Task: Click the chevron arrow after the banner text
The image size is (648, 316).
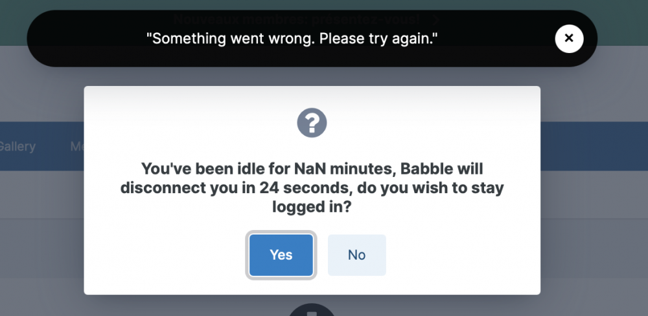Action: point(436,19)
